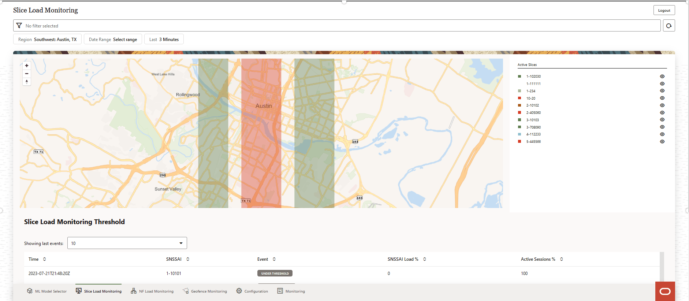This screenshot has height=301, width=689.
Task: Click the NF Load Monitoring icon
Action: pyautogui.click(x=134, y=291)
